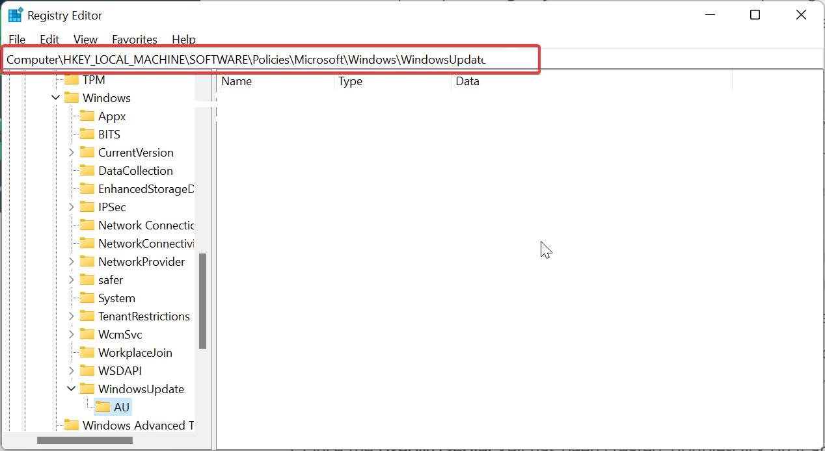Screen dimensions: 825x451
Task: Click the WSDAPI folder icon
Action: (x=87, y=371)
